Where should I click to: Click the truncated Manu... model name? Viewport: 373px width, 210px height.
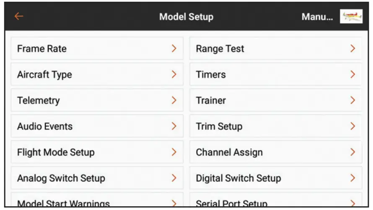[317, 17]
